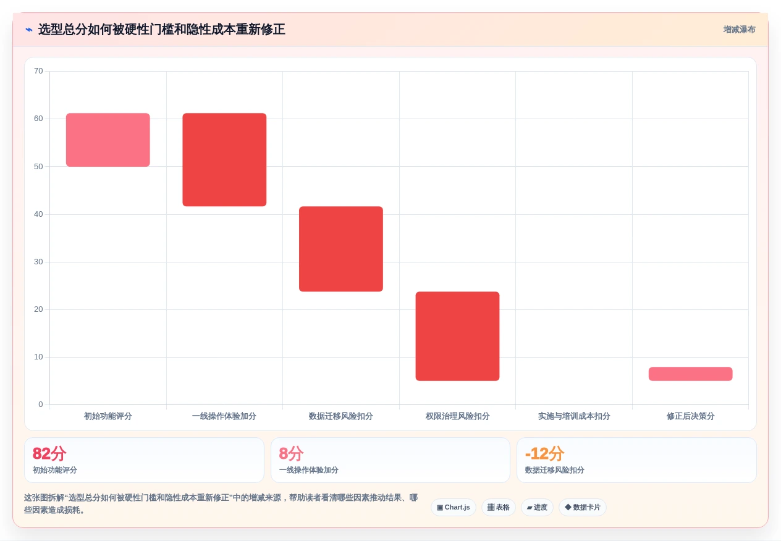Click x-axis label 修正后决策分
This screenshot has height=541, width=781.
690,416
